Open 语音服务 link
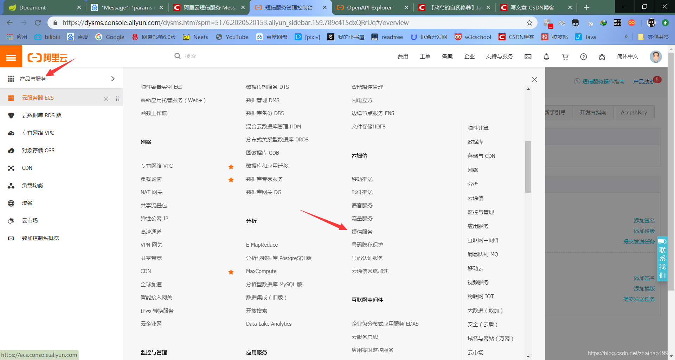Viewport: 675px width, 360px height. [362, 205]
